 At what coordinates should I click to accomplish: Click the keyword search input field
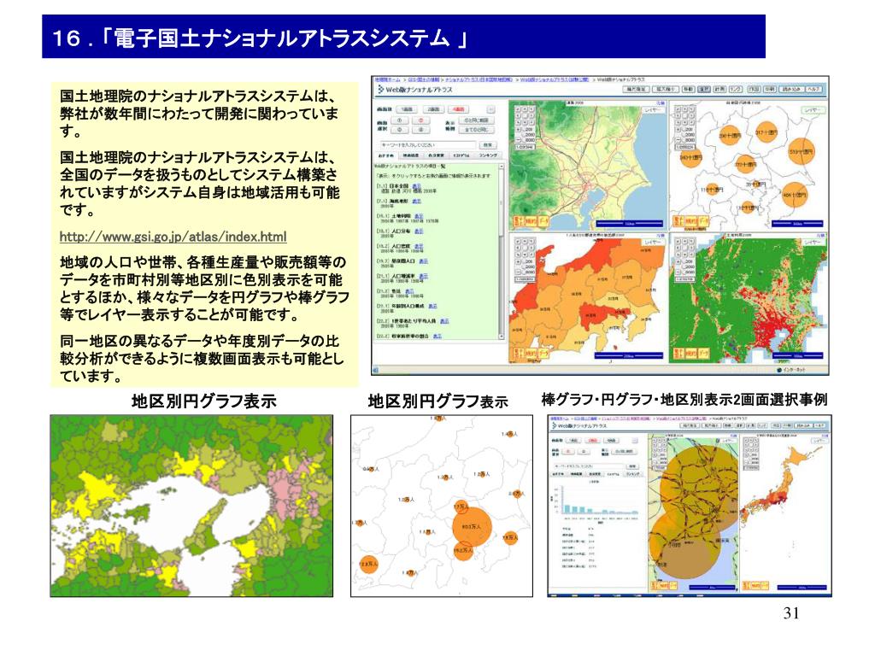click(428, 145)
